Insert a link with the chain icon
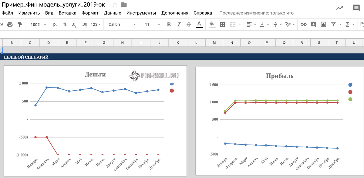This screenshot has height=178, width=364. click(303, 25)
